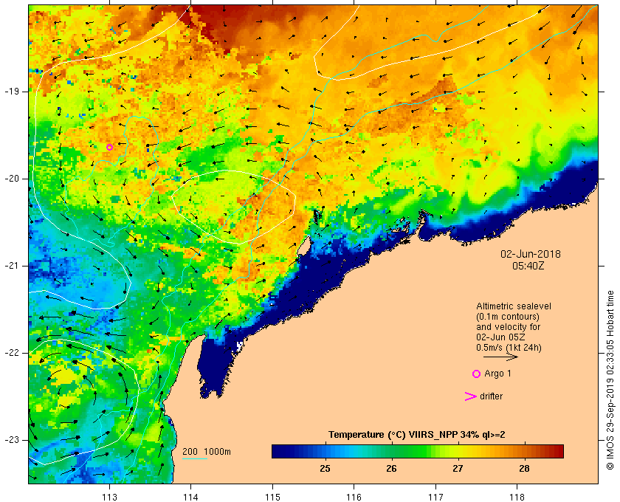Click the date label 02-Jun-2018
The image size is (620, 502).
(x=530, y=254)
